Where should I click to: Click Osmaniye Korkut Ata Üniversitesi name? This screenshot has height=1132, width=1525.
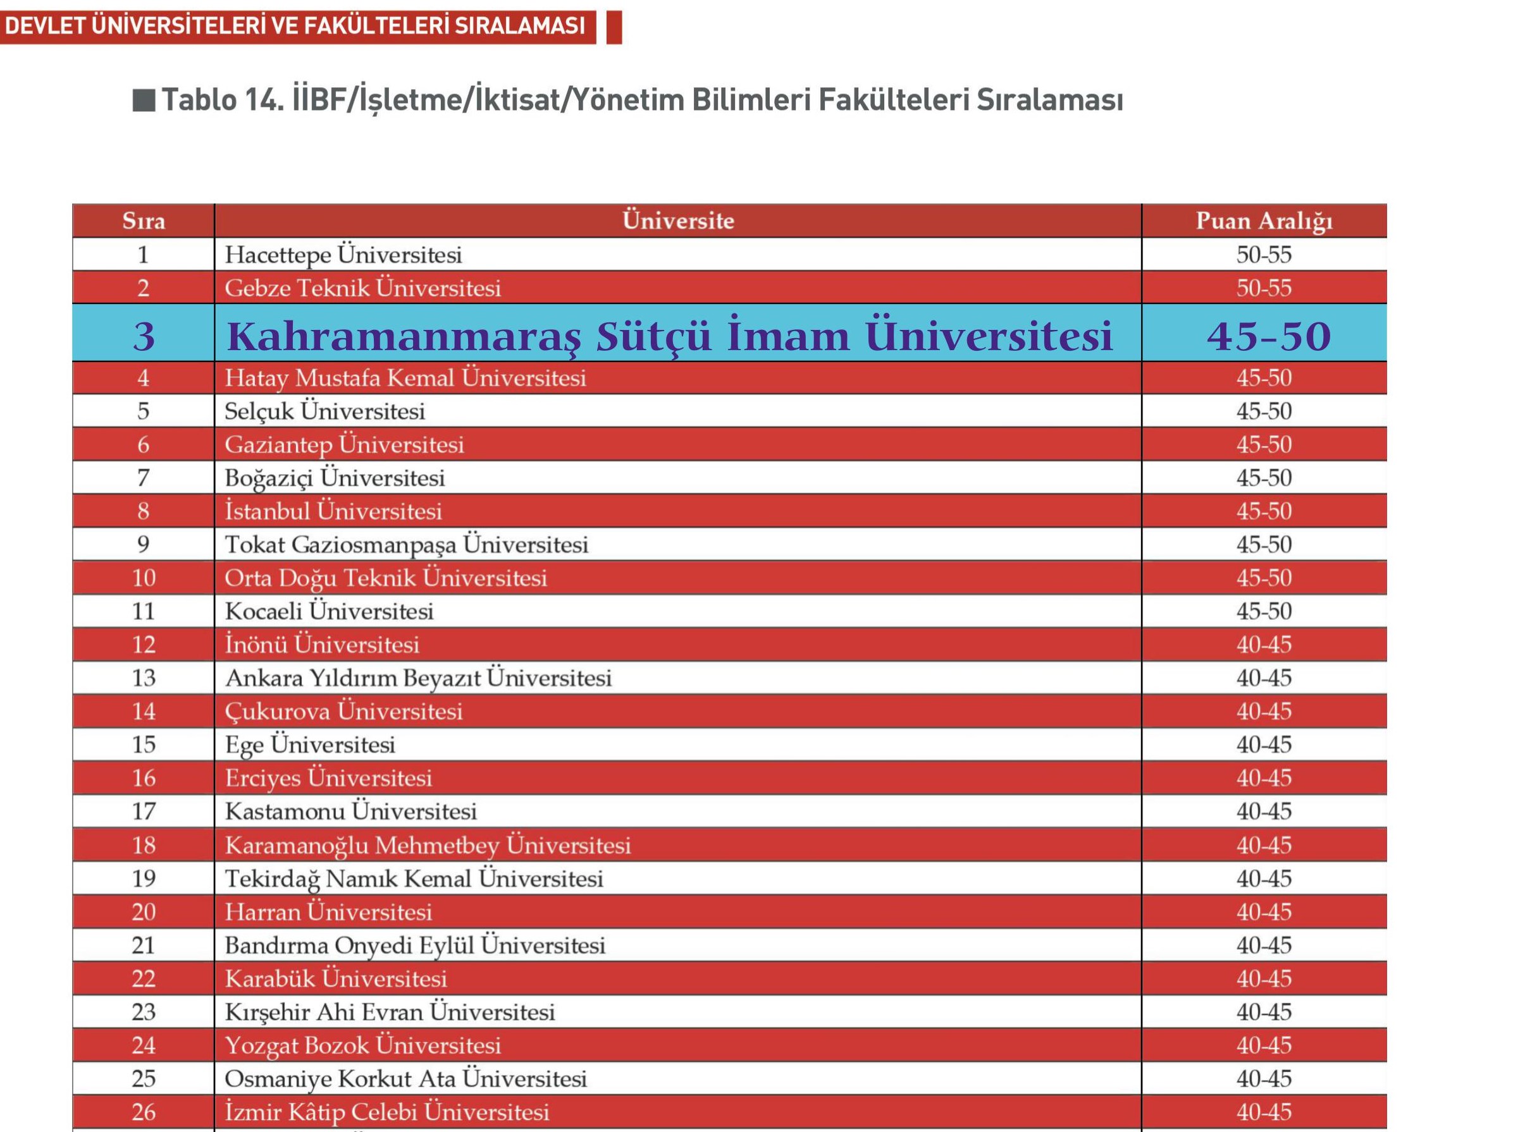(x=405, y=1078)
